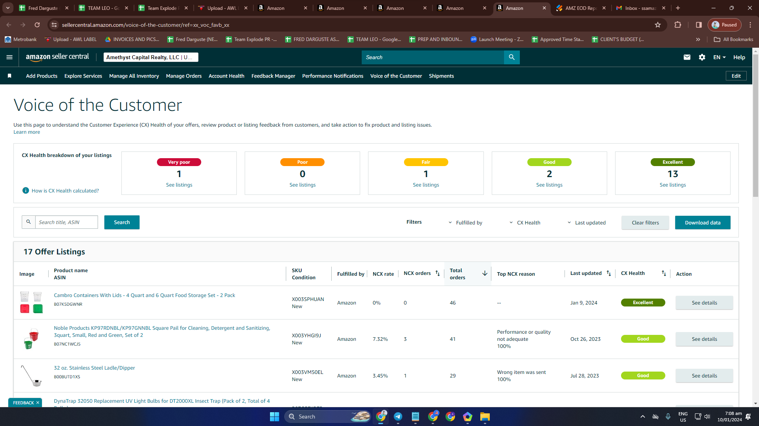Click the stainless steel ladle thumbnail
This screenshot has width=759, height=426.
pyautogui.click(x=31, y=376)
